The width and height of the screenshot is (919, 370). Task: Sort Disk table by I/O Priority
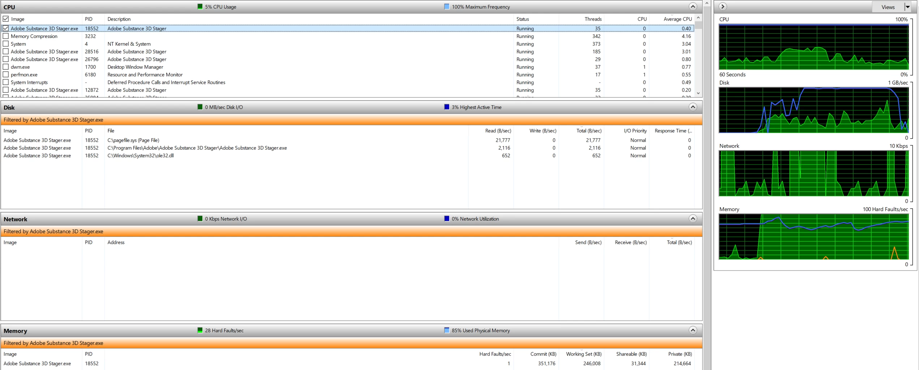pyautogui.click(x=627, y=131)
